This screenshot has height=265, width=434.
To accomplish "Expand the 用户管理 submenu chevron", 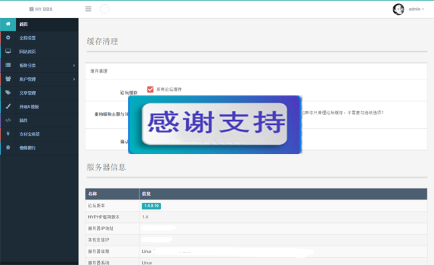I will (x=74, y=79).
